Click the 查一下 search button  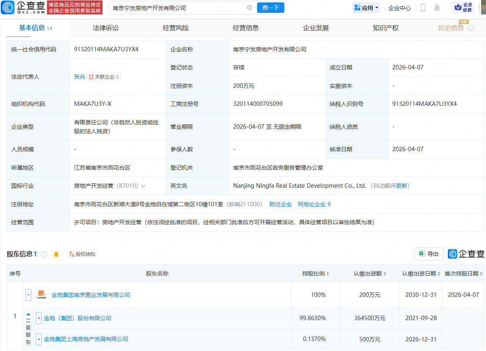(x=270, y=7)
